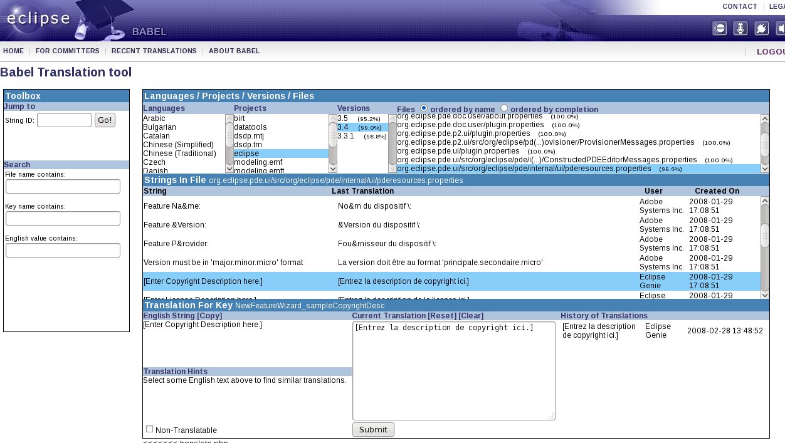This screenshot has width=785, height=443.
Task: Select the 'Feature Na&me:' string row
Action: [x=451, y=206]
